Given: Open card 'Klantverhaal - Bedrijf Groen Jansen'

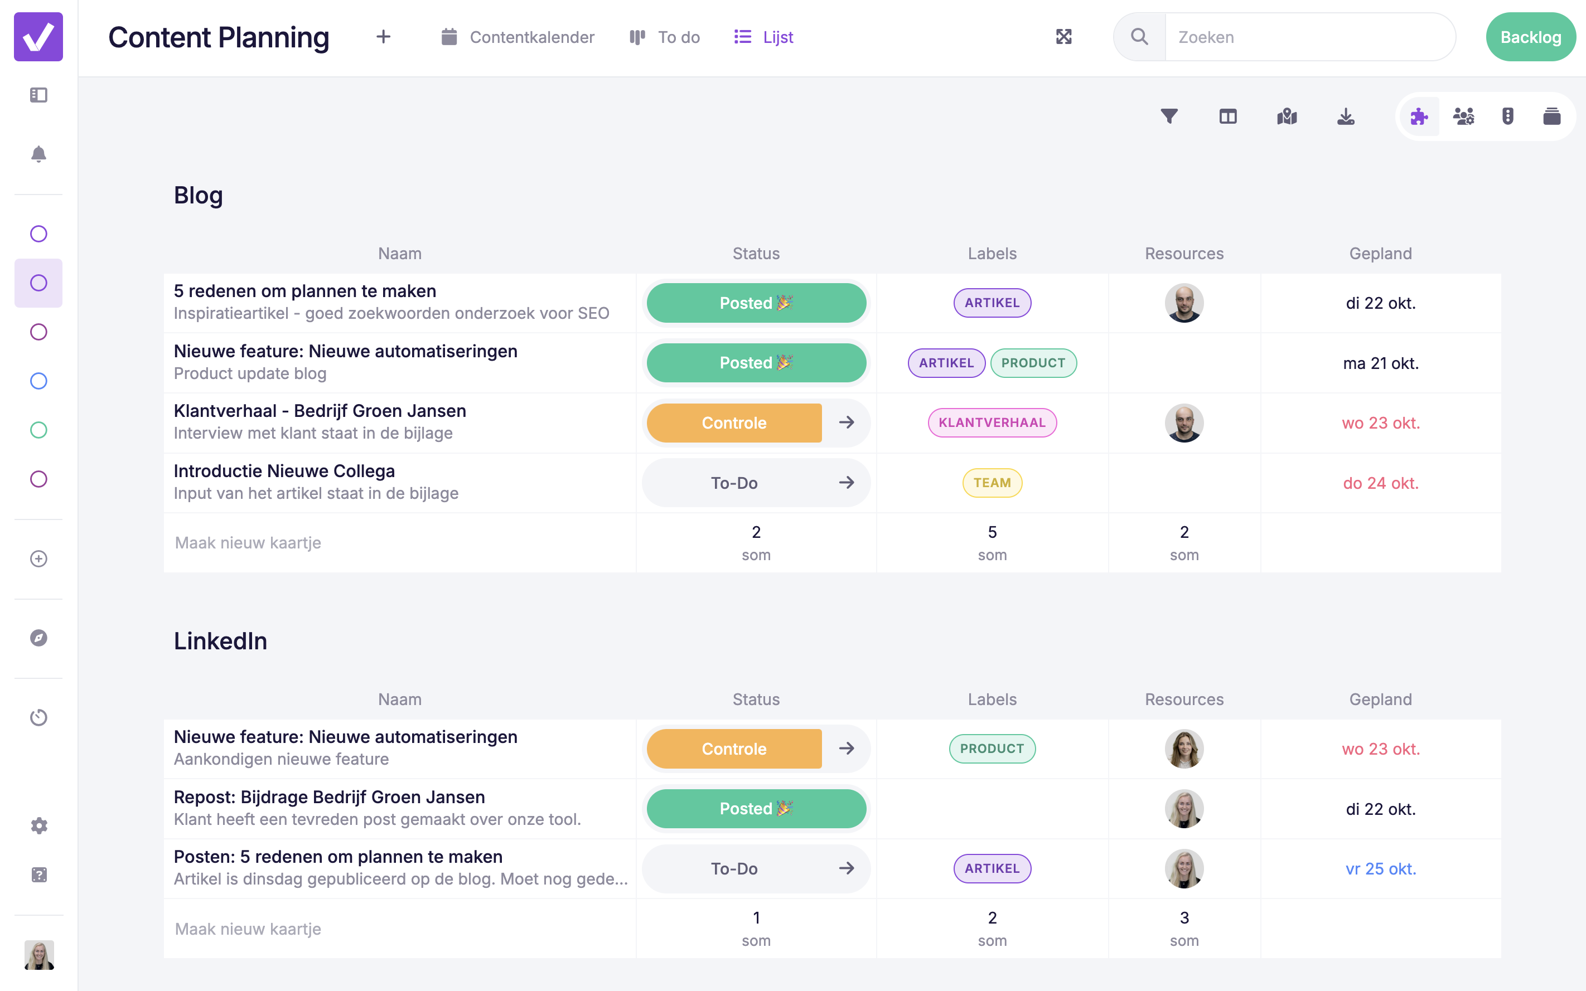Looking at the screenshot, I should [x=320, y=411].
